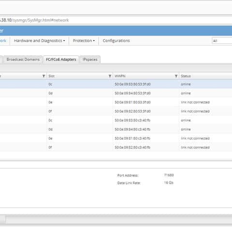Sort by the WWPN column header
The image size is (232, 227).
pyautogui.click(x=120, y=76)
